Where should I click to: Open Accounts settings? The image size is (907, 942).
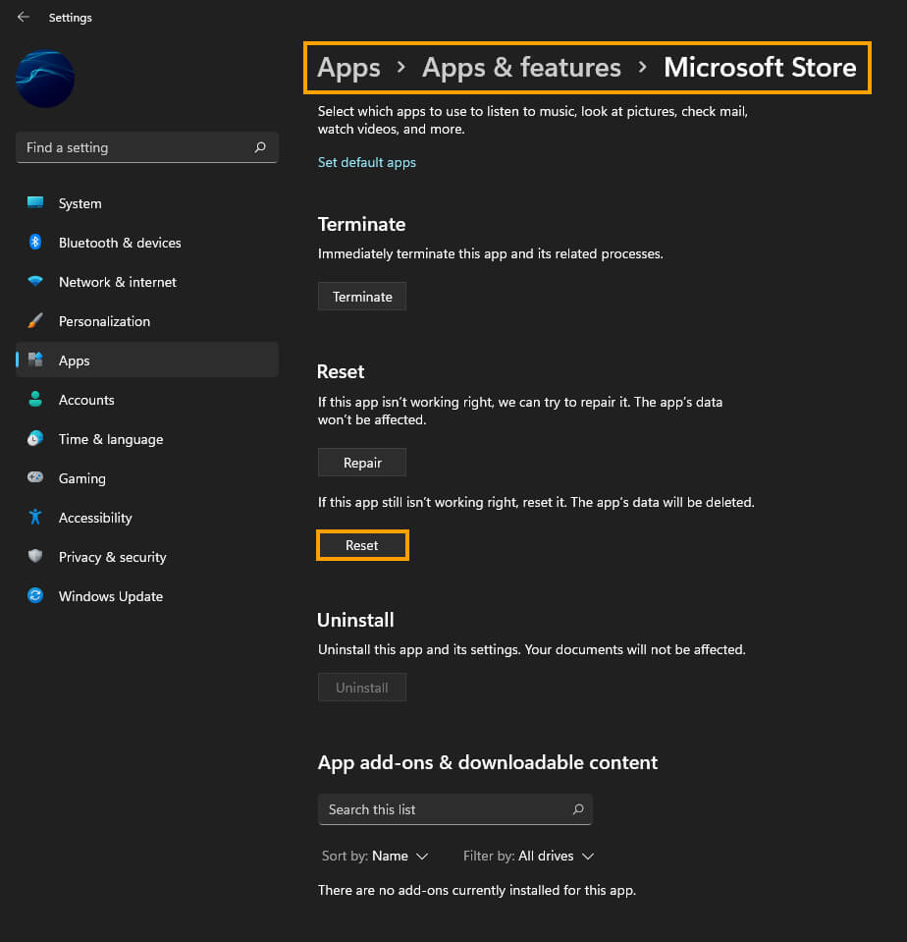[147, 400]
